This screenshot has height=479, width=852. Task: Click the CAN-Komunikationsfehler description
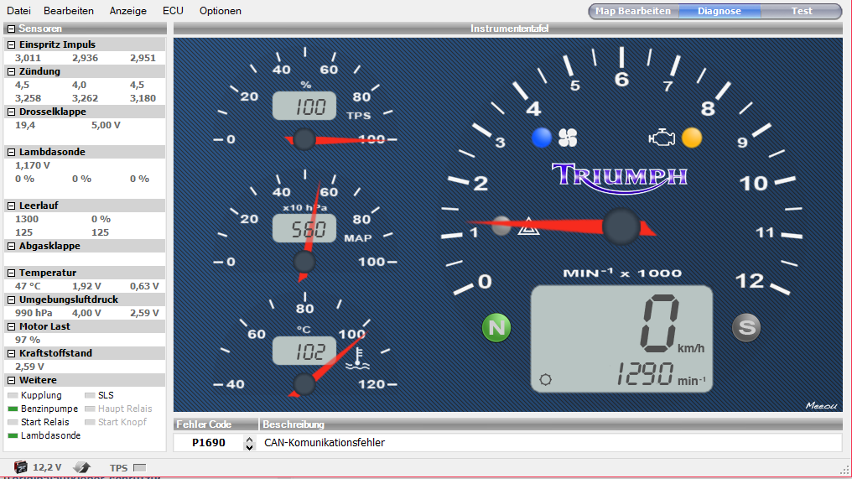coord(325,443)
